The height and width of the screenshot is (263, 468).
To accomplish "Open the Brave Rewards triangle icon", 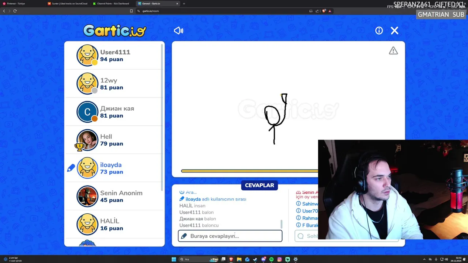I will coord(330,11).
